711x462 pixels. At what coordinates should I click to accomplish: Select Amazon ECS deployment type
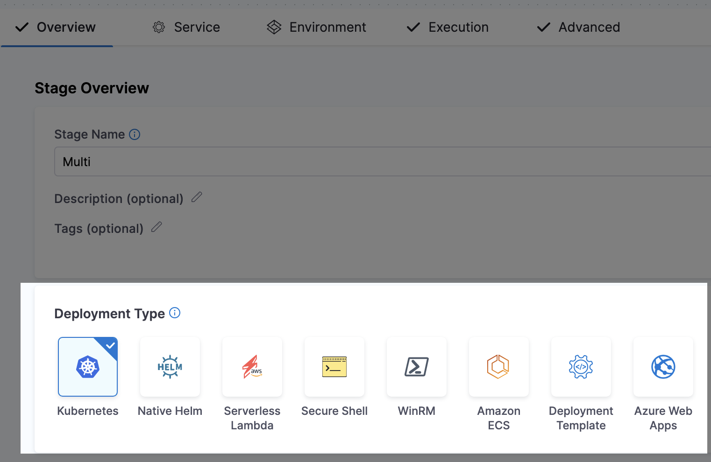[x=498, y=367]
